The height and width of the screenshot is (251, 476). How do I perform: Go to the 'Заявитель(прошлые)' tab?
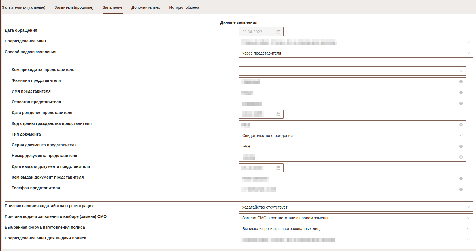click(x=74, y=7)
